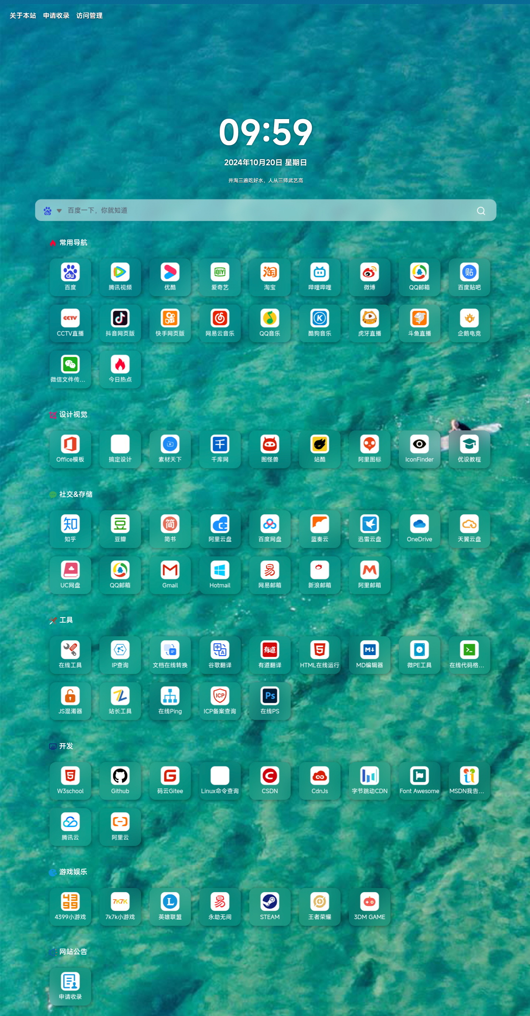
Task: Click the Gmail icon
Action: (170, 575)
